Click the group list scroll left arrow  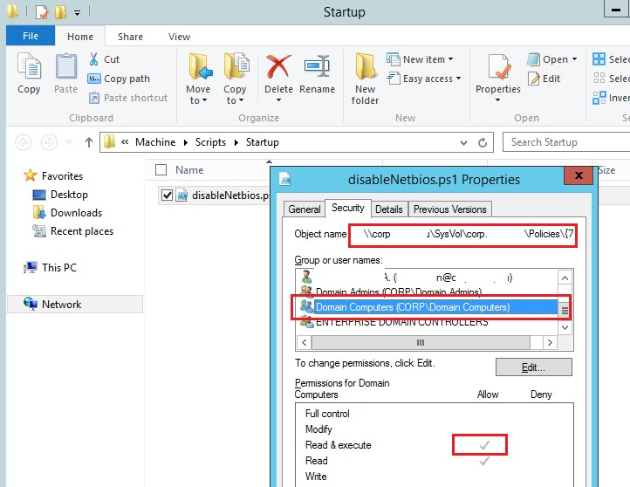point(305,343)
